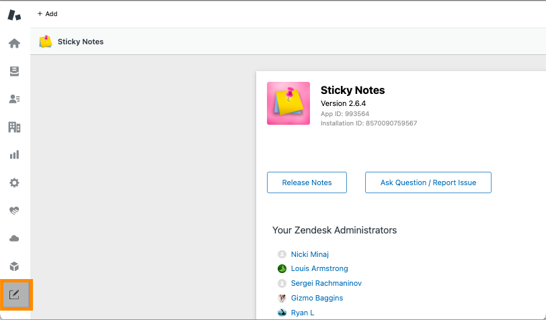Click the App ID: 993564 text
546x320 pixels.
coord(345,113)
